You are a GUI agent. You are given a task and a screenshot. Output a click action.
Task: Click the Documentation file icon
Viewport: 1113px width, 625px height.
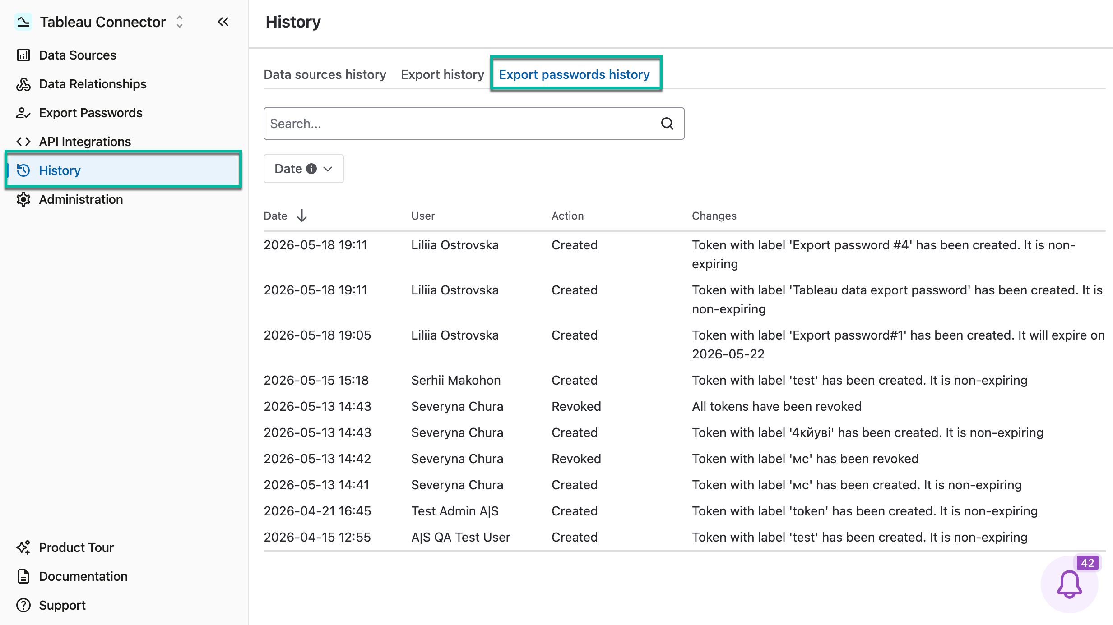[23, 576]
